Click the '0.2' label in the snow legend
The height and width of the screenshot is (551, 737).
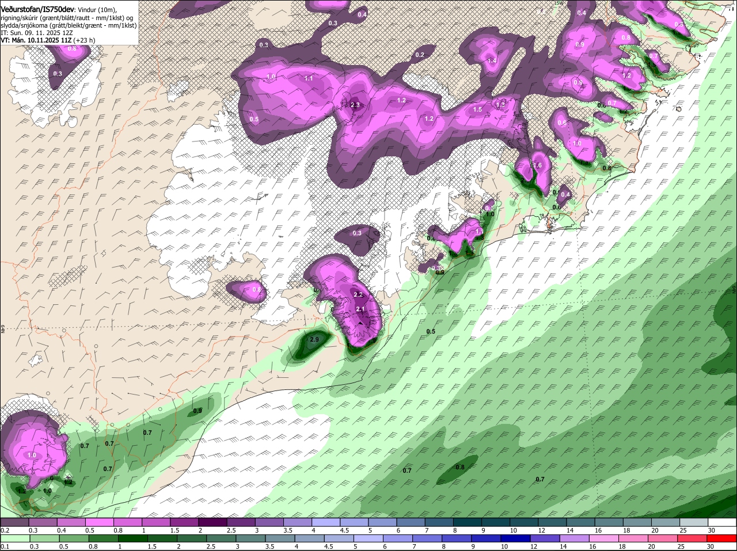[5, 530]
